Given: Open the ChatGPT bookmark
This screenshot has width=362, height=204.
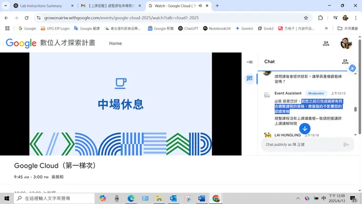Looking at the screenshot, I should [188, 28].
